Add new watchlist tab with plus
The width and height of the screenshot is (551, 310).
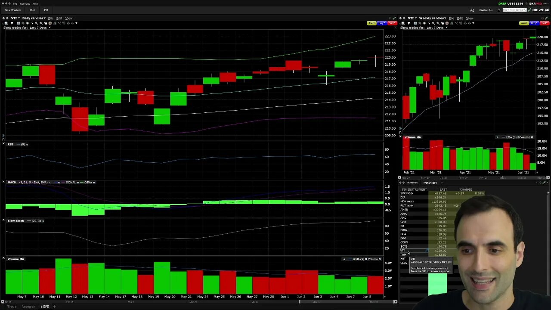(x=442, y=183)
